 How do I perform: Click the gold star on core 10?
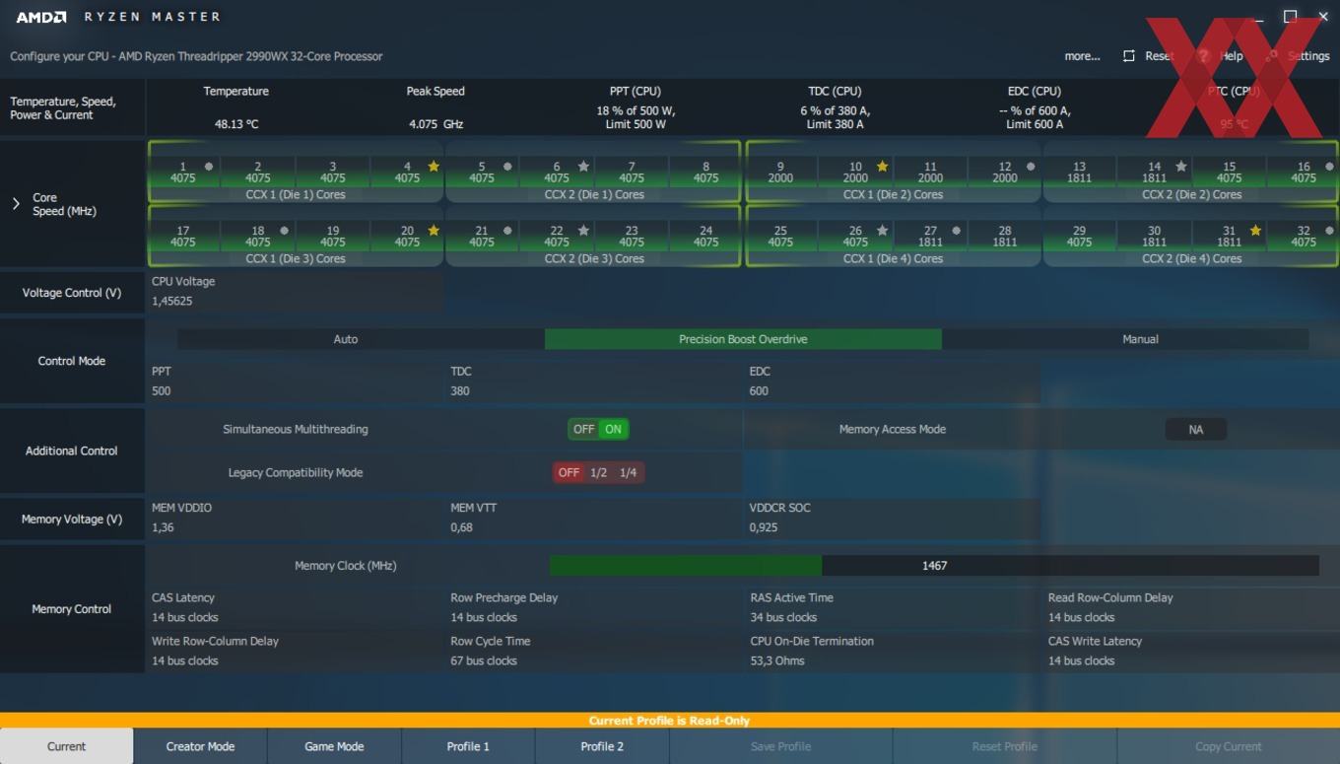coord(882,167)
